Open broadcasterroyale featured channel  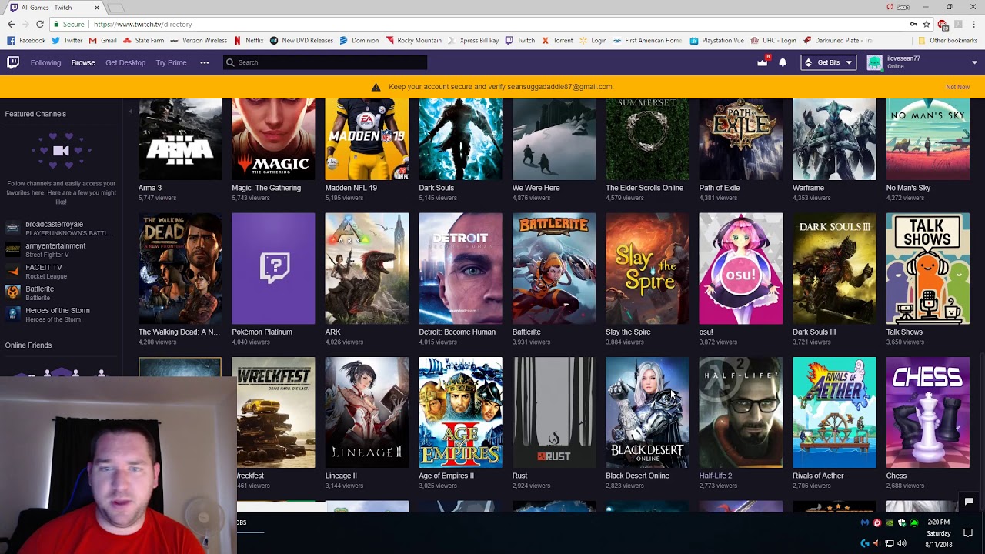pos(62,229)
